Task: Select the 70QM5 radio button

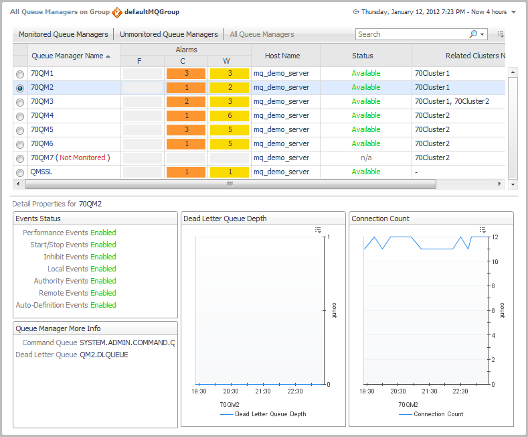Action: click(20, 130)
